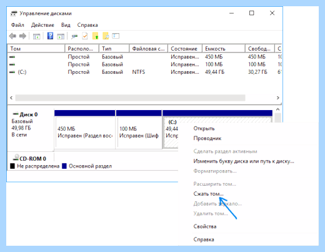325x252 pixels.
Task: Click the 49,44 ГБ capacity cell
Action: 214,72
